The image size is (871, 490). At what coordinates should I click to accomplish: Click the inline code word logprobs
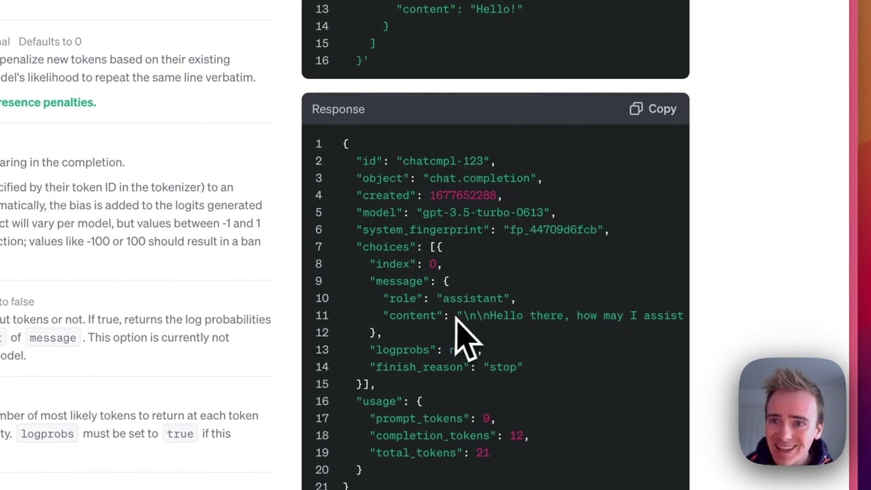[47, 434]
